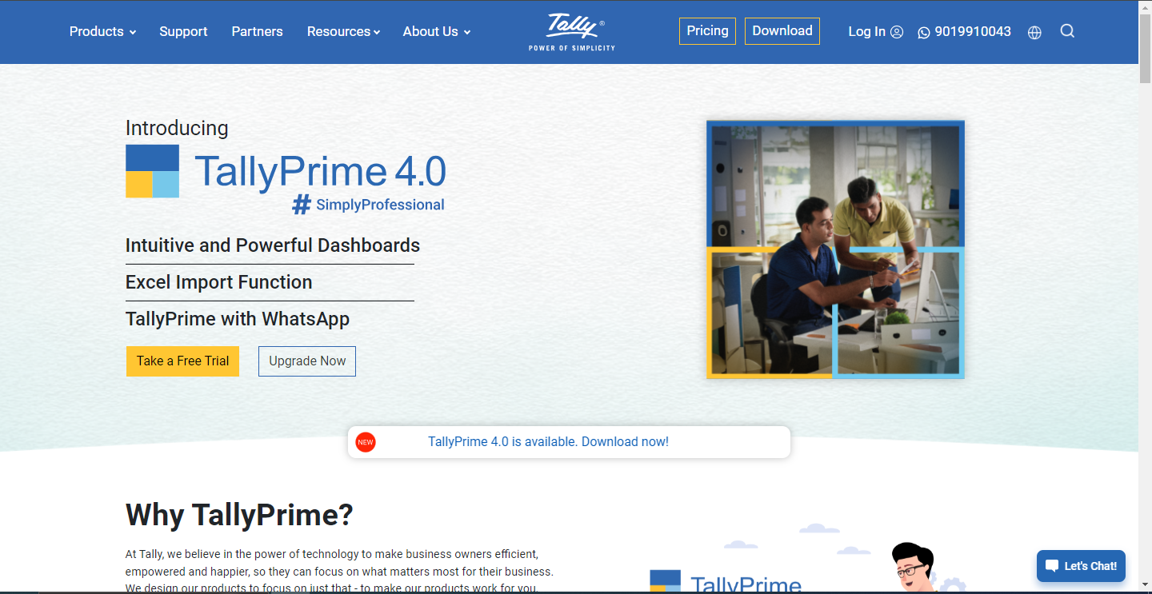This screenshot has width=1152, height=594.
Task: Click the Upgrade Now button
Action: 307,361
